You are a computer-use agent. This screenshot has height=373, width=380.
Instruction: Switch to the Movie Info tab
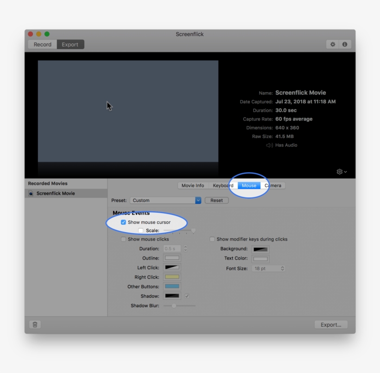192,185
